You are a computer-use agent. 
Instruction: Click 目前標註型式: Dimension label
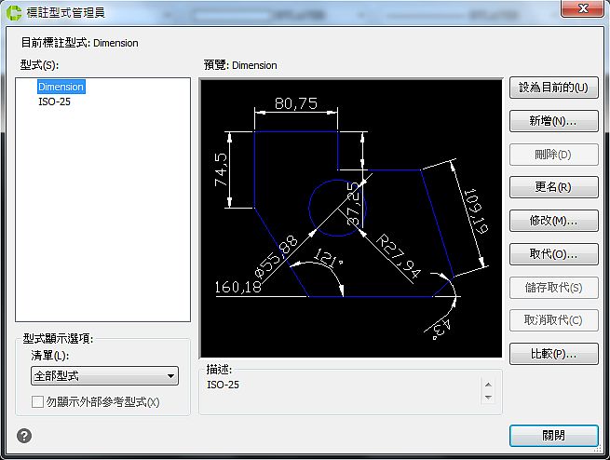click(79, 43)
